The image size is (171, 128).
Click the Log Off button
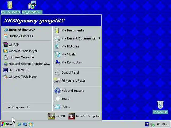point(57,116)
